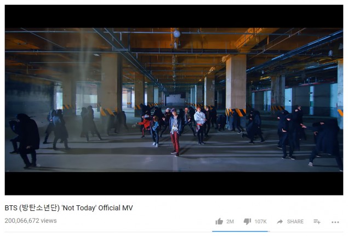Click the large concrete pillar right of center
This screenshot has height=236, width=348.
click(x=236, y=85)
